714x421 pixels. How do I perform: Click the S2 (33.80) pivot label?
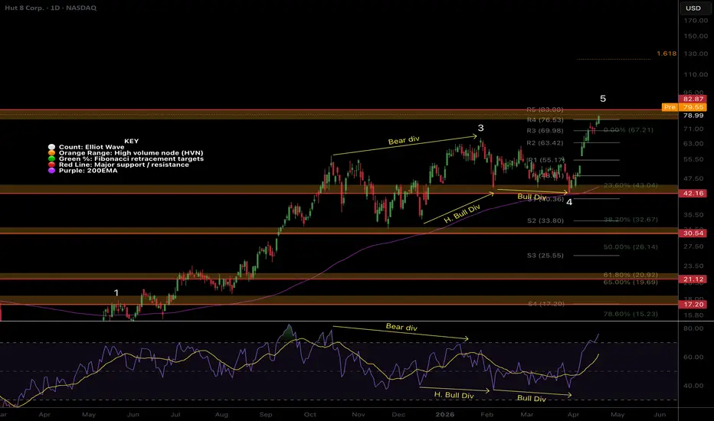pyautogui.click(x=545, y=220)
